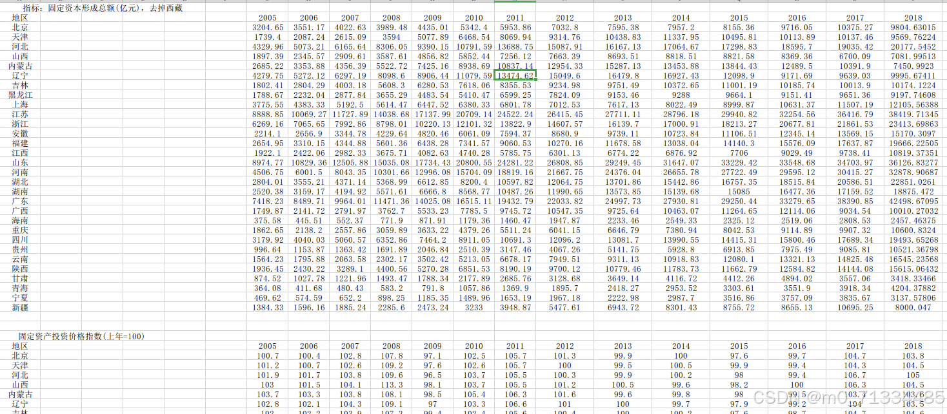
Task: Select 广东 2018 value 42498.67095
Action: tap(913, 201)
